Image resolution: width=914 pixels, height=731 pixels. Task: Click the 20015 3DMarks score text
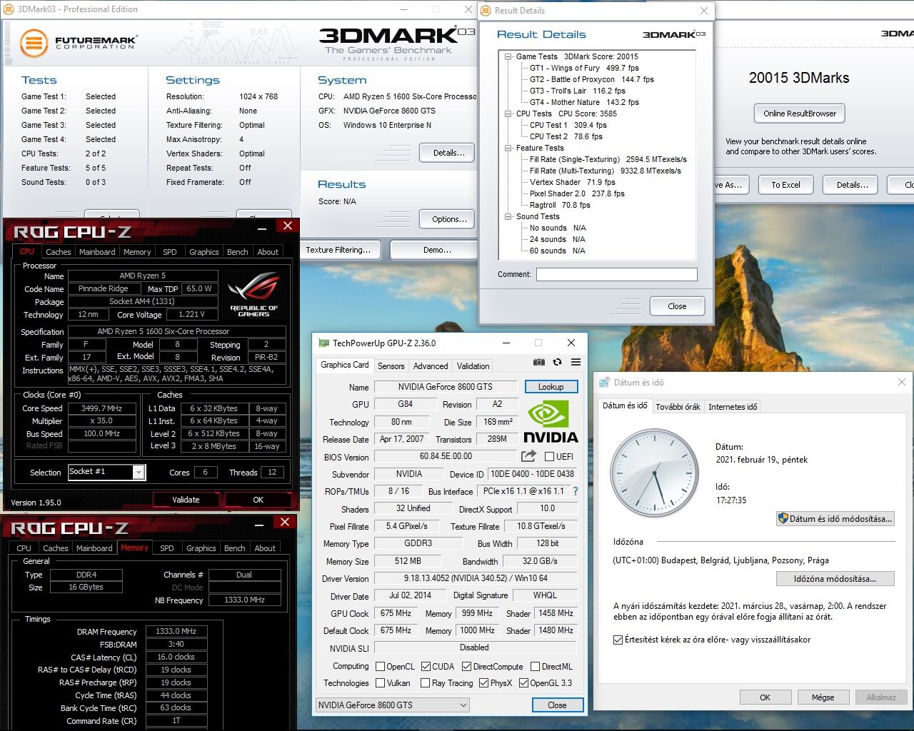[799, 78]
